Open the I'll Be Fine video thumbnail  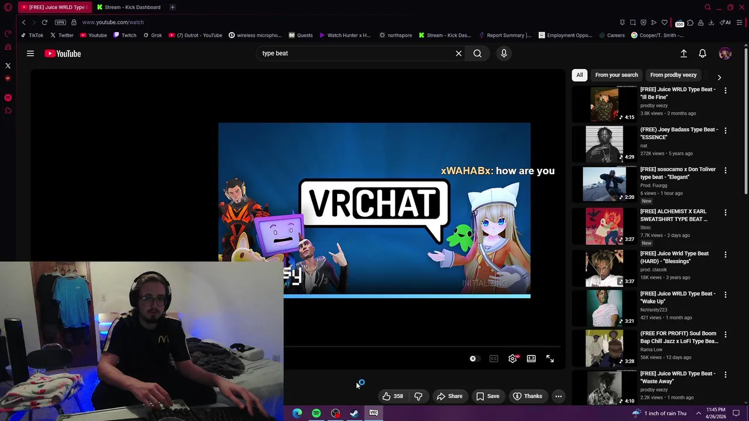604,104
